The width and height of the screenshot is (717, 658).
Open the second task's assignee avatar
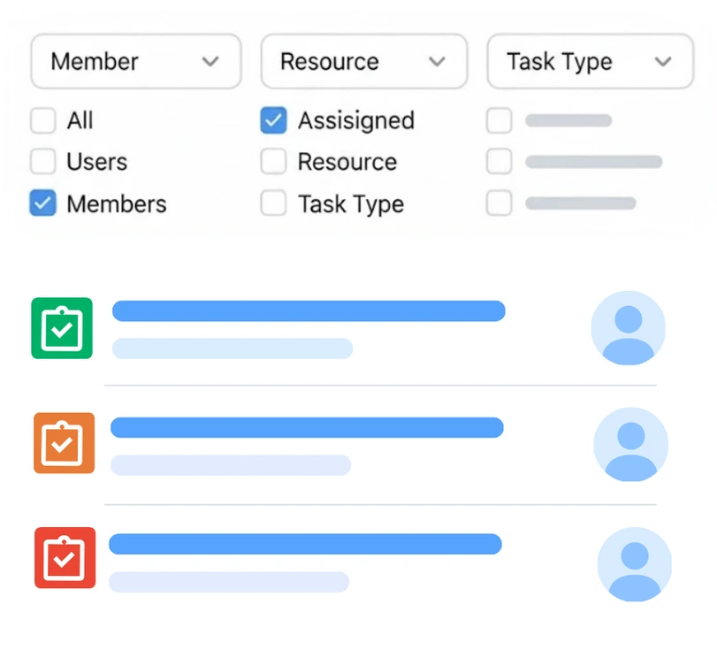630,444
